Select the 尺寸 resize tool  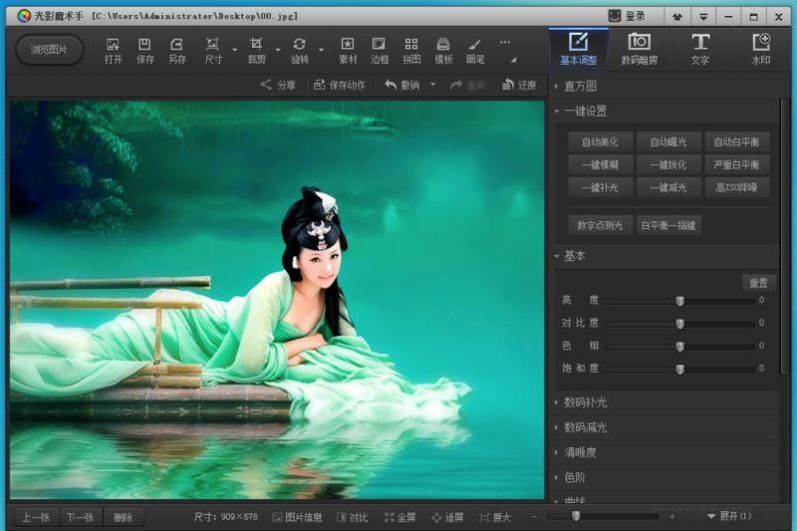[x=213, y=50]
